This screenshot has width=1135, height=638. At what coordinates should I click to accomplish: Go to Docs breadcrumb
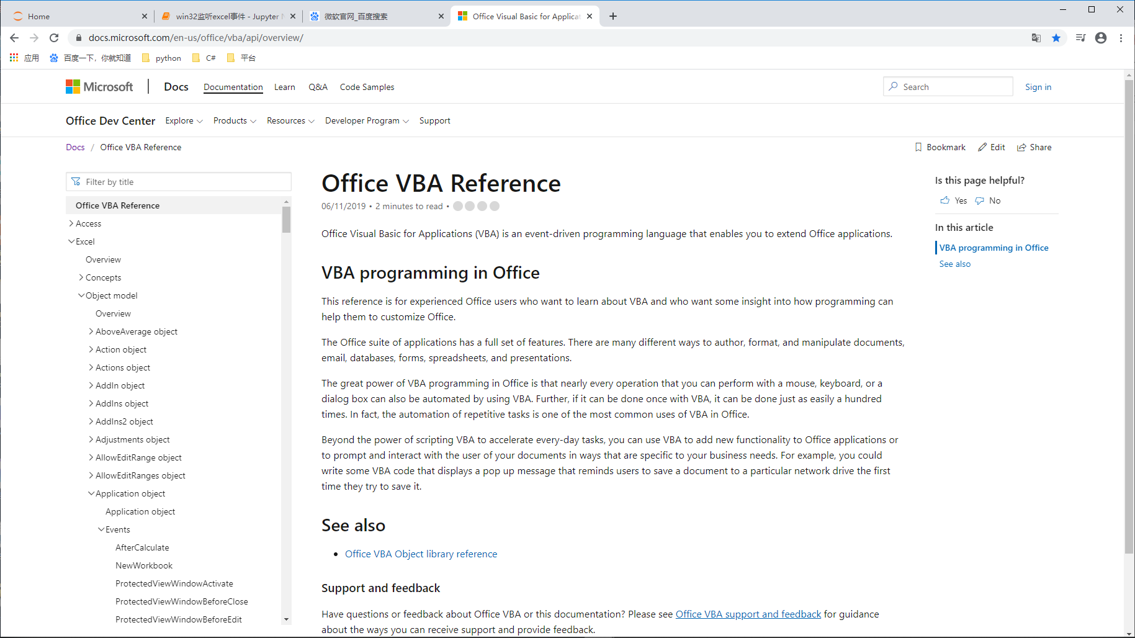(x=75, y=147)
